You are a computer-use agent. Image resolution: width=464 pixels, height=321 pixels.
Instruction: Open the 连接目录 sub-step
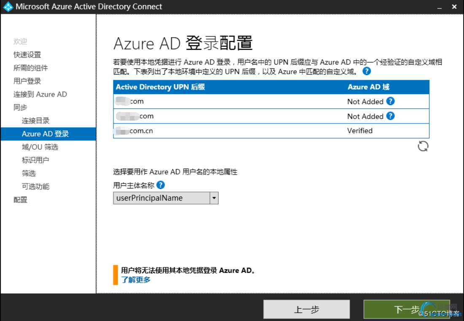click(35, 120)
